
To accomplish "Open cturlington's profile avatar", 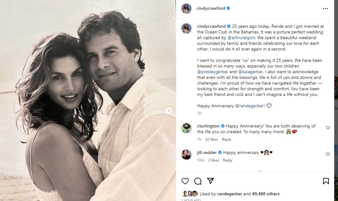I will 186,128.
